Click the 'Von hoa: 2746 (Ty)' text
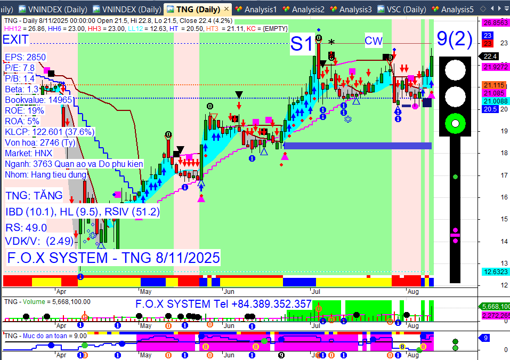The height and width of the screenshot is (360, 510). [40, 142]
